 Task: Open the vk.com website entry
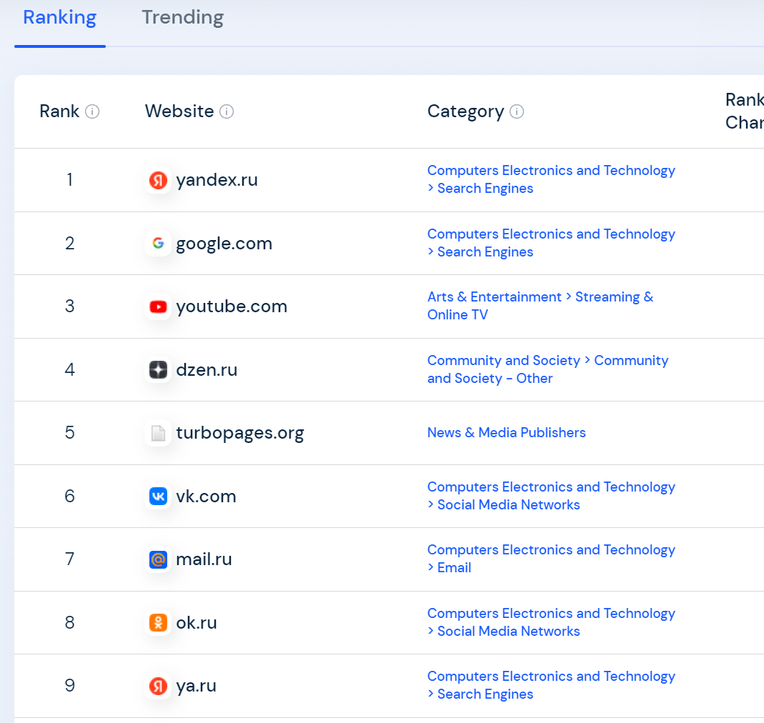[x=206, y=496]
